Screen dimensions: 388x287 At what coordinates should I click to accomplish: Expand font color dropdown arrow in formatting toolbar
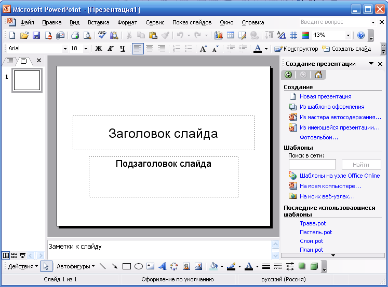pos(266,49)
